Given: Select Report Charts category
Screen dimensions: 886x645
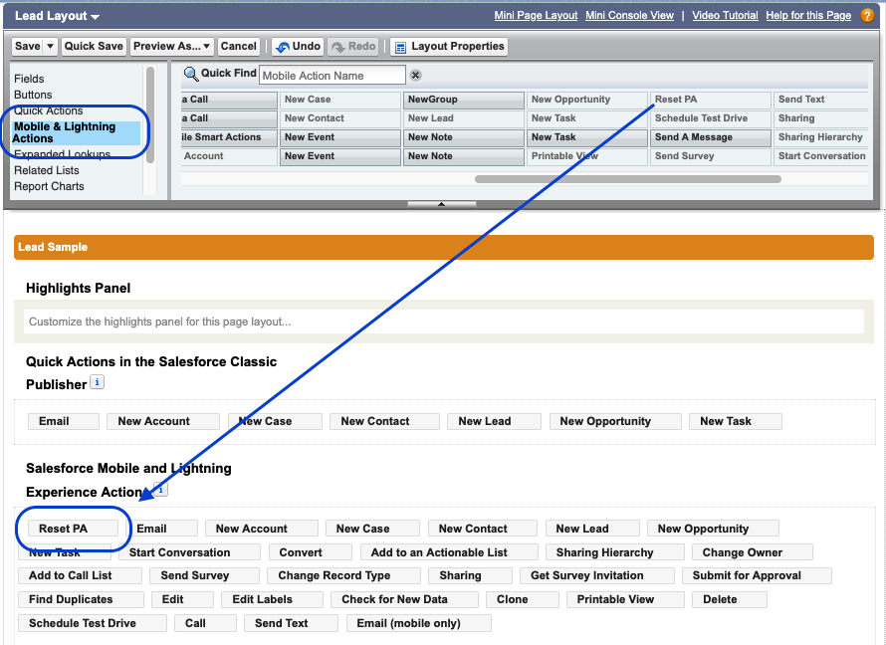Looking at the screenshot, I should [x=49, y=186].
